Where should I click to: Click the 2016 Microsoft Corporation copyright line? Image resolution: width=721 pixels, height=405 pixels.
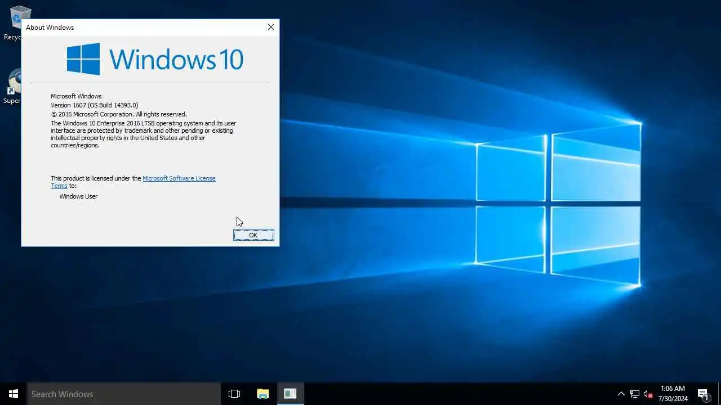[x=119, y=114]
